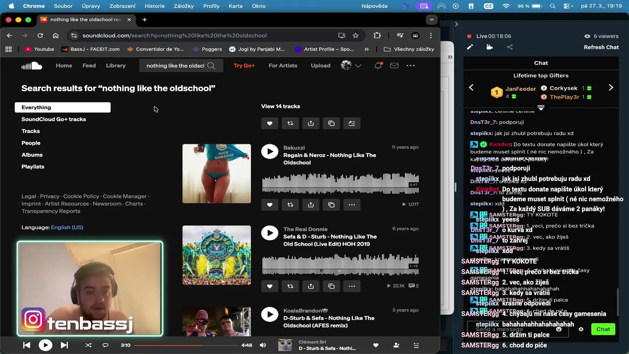629x354 pixels.
Task: Open the emoji picker in chat input
Action: pos(559,329)
